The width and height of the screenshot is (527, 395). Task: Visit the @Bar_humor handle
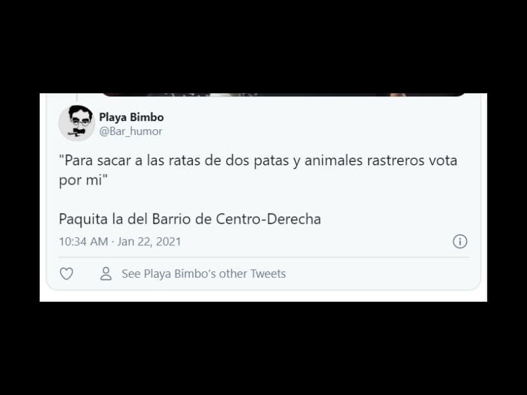click(x=130, y=131)
